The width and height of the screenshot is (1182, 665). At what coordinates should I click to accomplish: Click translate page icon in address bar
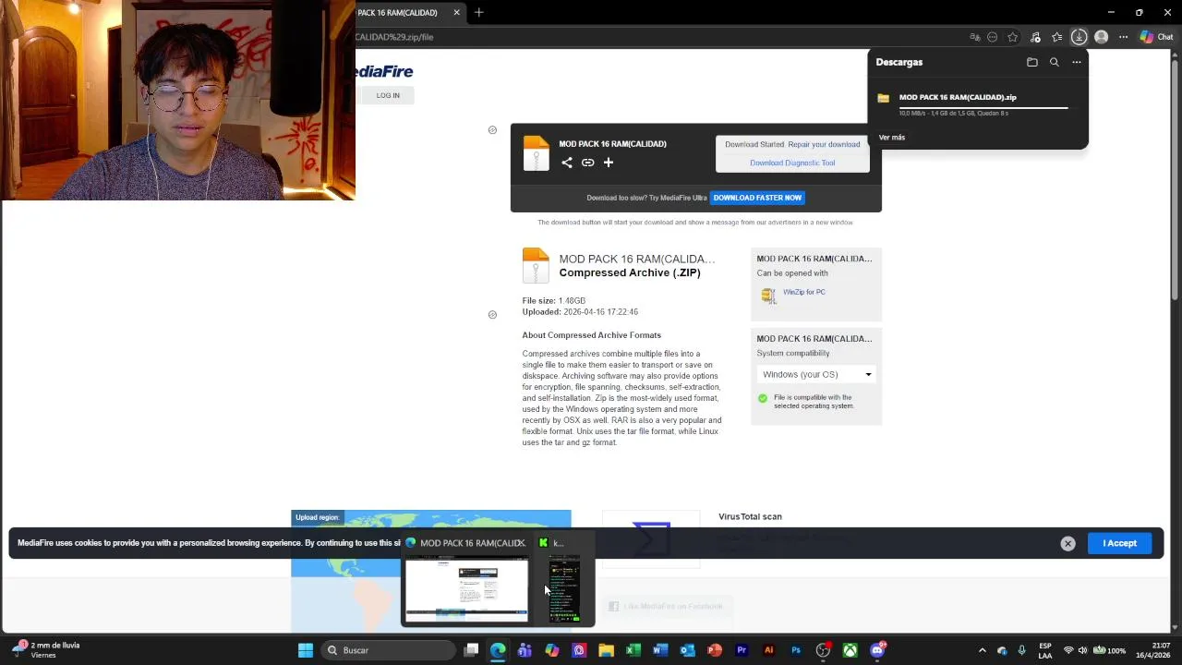(974, 37)
